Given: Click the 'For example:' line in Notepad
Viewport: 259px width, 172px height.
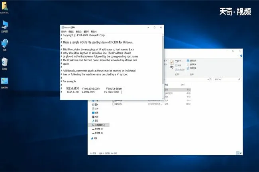Looking at the screenshot, I should pos(69,81).
